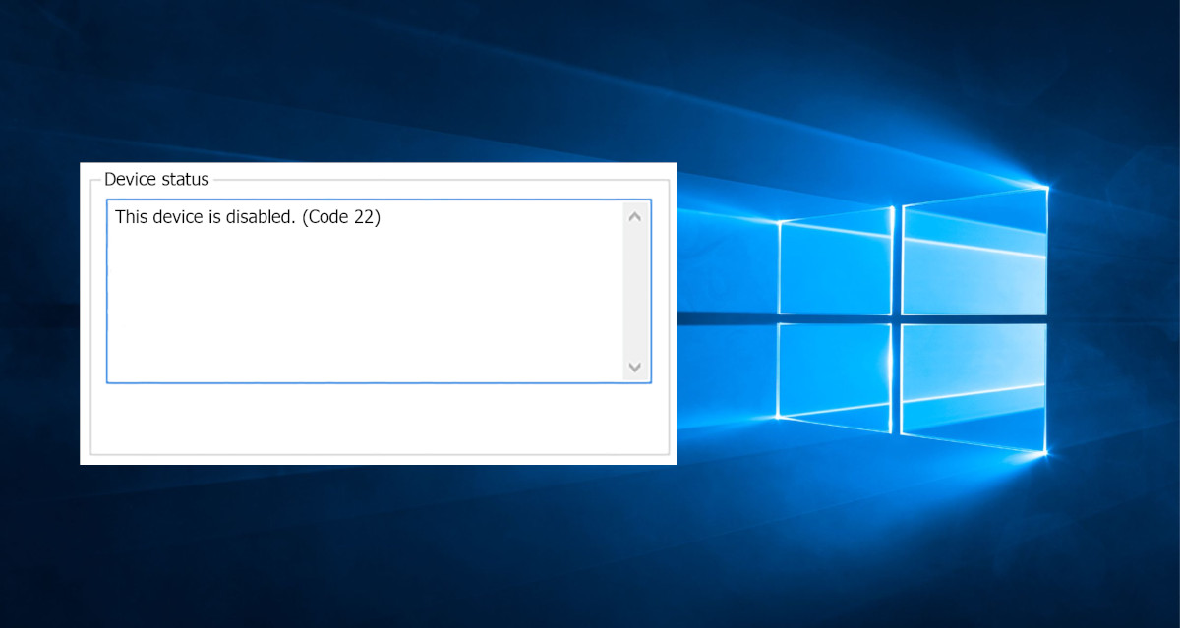The height and width of the screenshot is (628, 1180).
Task: Click the center cross of the Windows logo
Action: pyautogui.click(x=897, y=316)
